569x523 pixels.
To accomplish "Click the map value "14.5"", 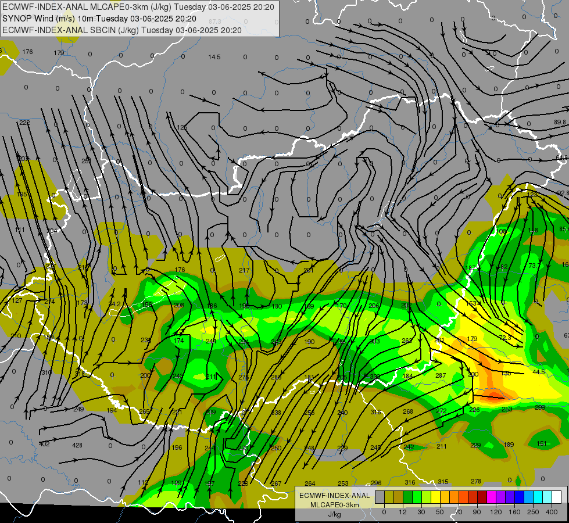I will click(x=214, y=57).
